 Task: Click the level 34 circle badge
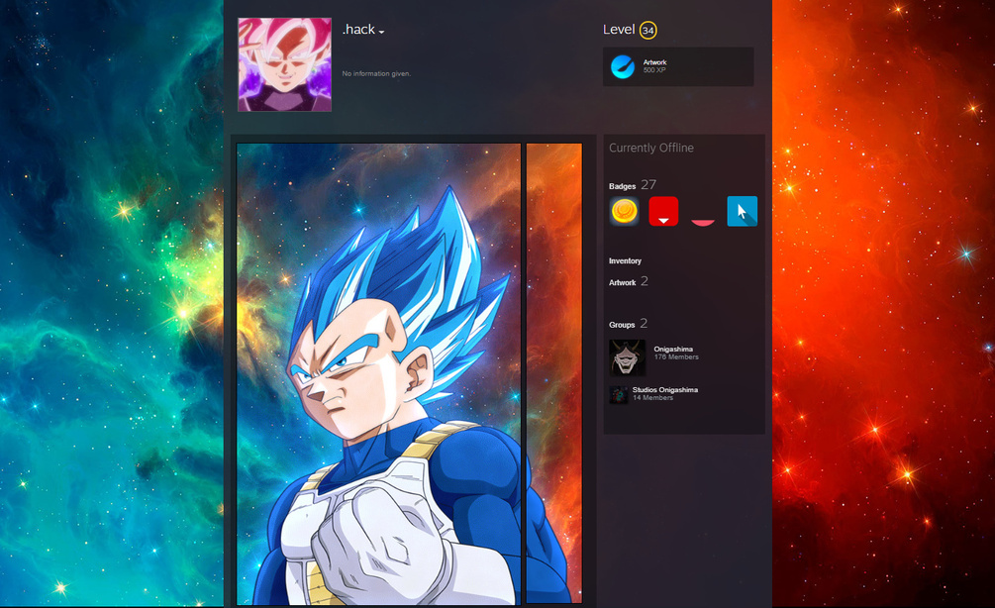click(647, 30)
